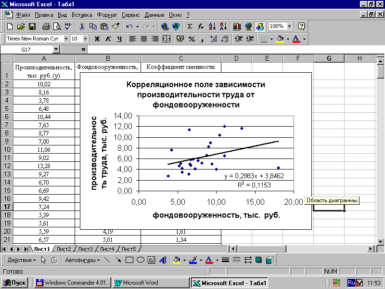Image resolution: width=385 pixels, height=289 pixels.
Task: Open the Name Box dropdown arrow
Action: [56, 50]
